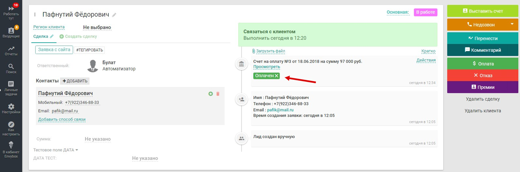Image resolution: width=520 pixels, height=172 pixels.
Task: Click contact name Пафнутий Фёдорович in card
Action: tap(65, 93)
